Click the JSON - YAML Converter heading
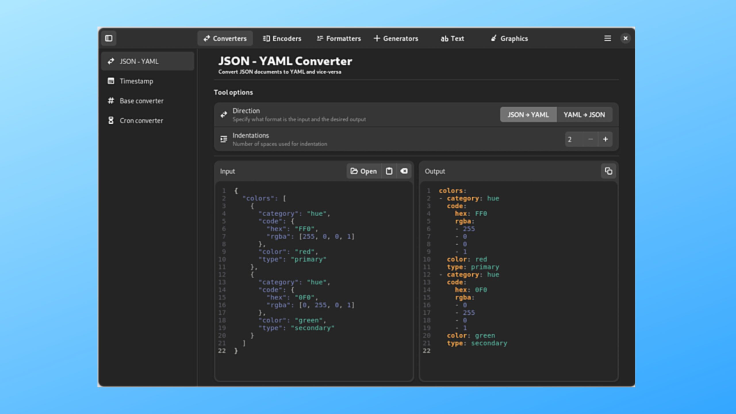The width and height of the screenshot is (736, 414). (285, 61)
